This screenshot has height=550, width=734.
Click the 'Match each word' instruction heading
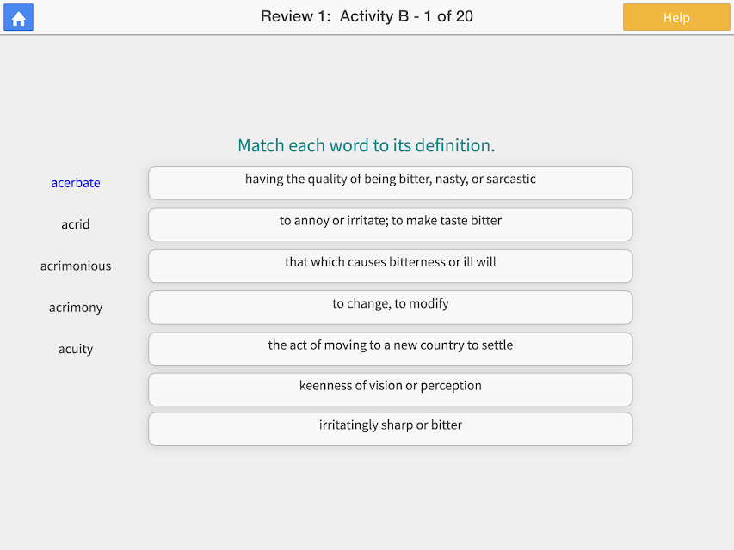(366, 145)
